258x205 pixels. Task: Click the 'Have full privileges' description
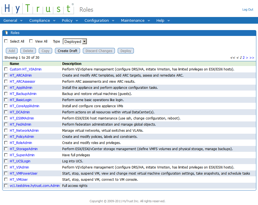76,155
